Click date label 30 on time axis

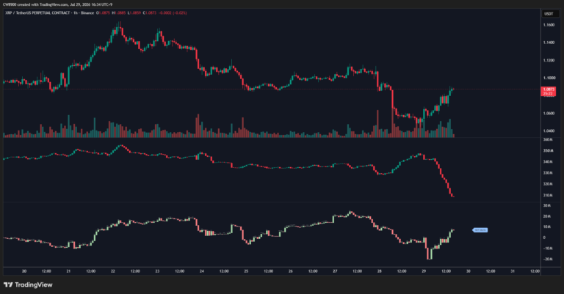point(469,271)
